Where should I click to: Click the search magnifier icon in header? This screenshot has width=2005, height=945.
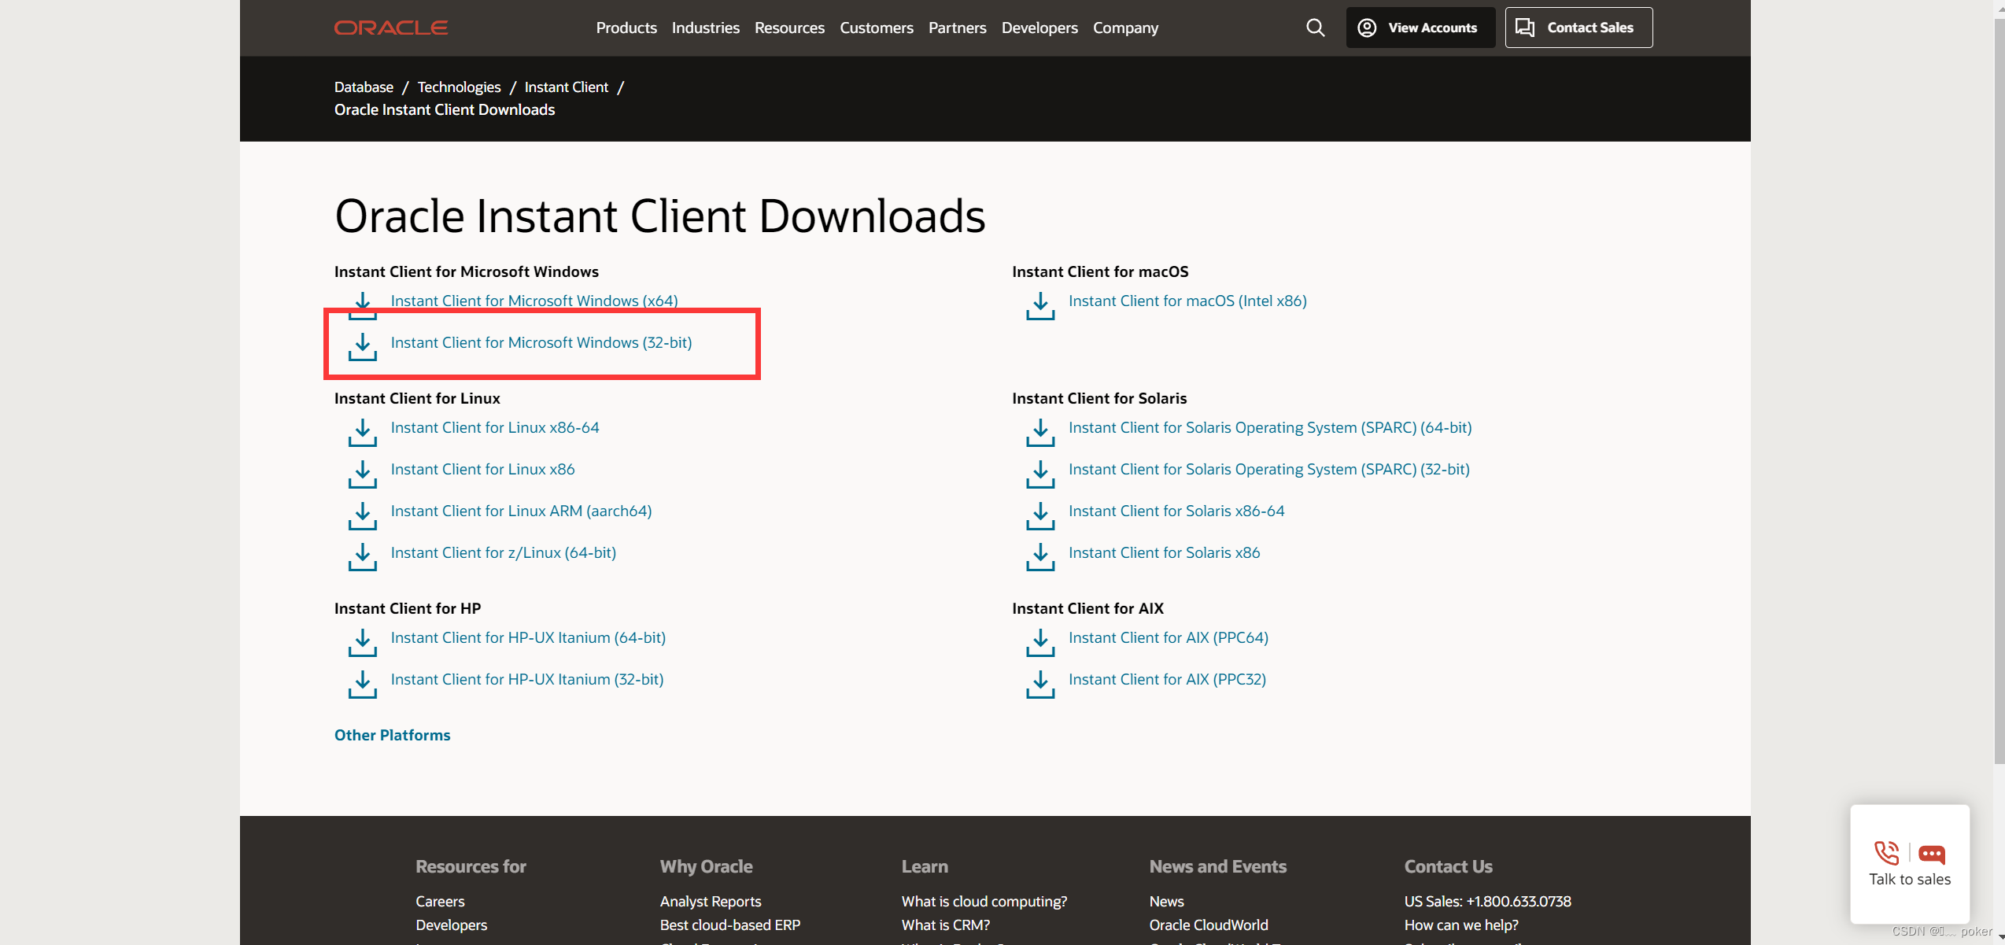[1315, 28]
